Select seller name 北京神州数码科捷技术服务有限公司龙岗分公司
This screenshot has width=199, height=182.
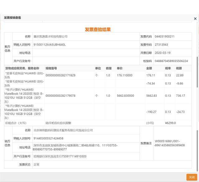pos(63,130)
